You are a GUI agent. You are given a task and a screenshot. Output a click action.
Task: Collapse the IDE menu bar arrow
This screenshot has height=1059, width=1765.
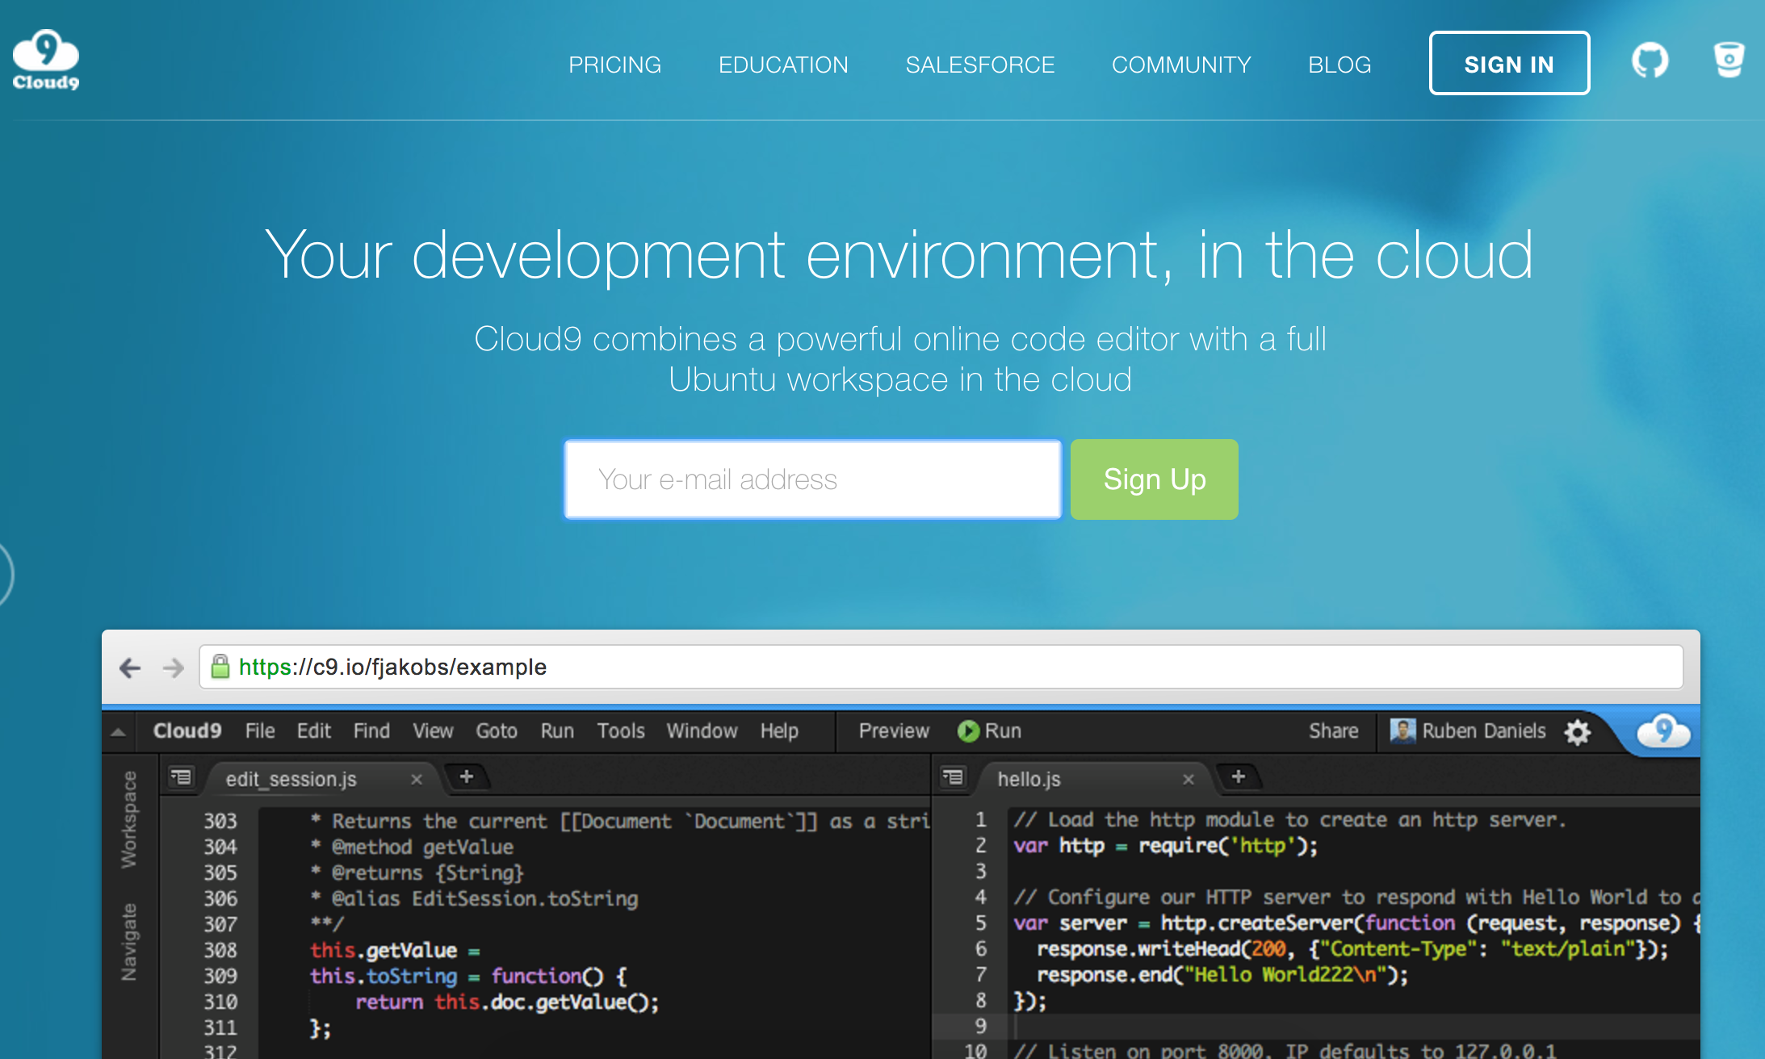tap(118, 732)
